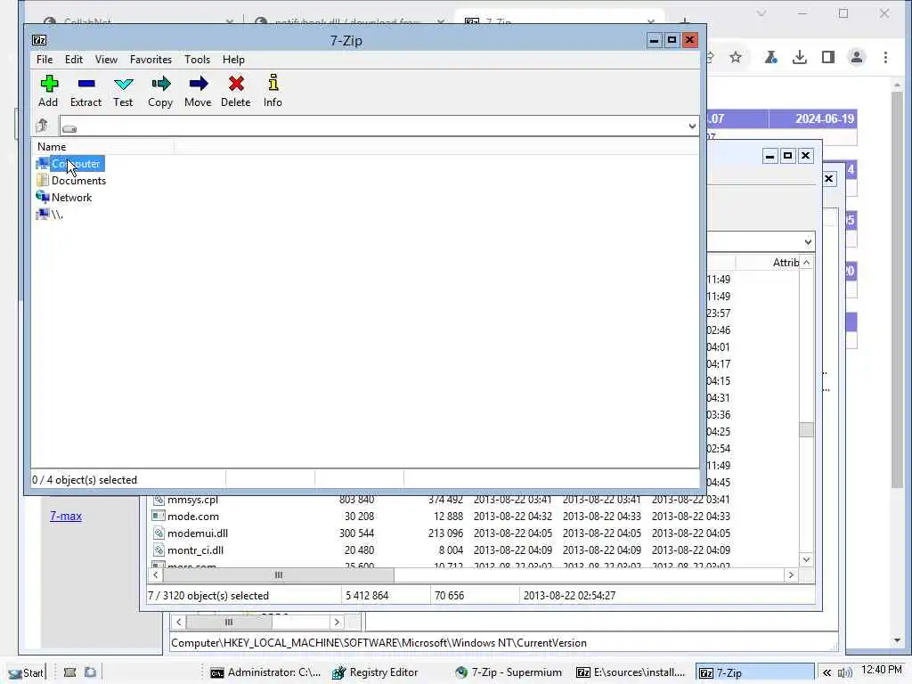912x684 pixels.
Task: Select modemui.dll file icon
Action: pyautogui.click(x=159, y=533)
